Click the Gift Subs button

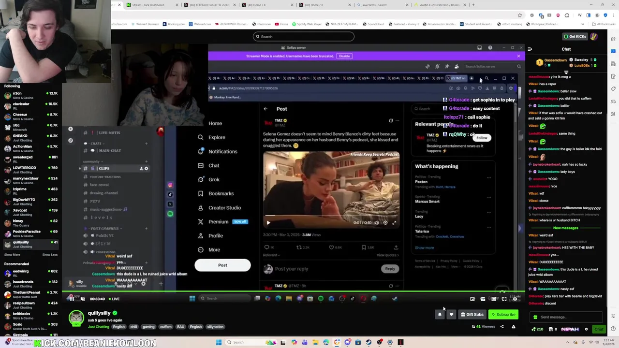tap(472, 315)
